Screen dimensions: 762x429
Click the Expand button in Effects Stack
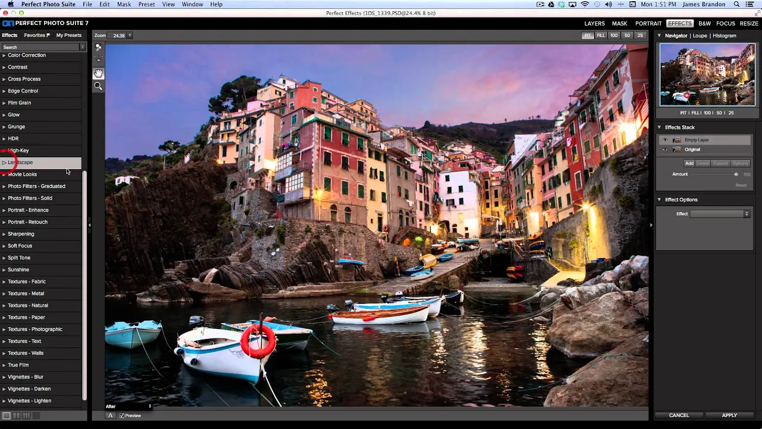point(720,163)
